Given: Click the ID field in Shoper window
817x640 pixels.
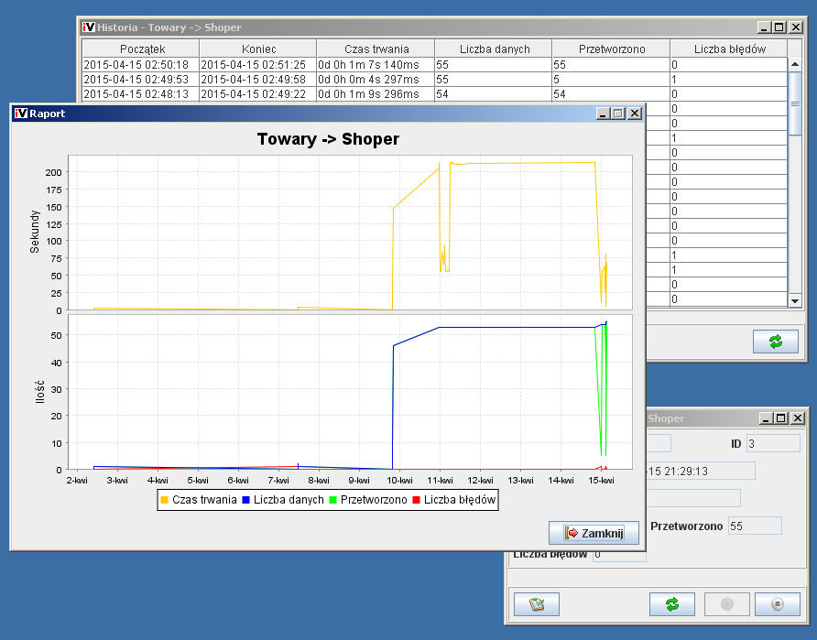Looking at the screenshot, I should [x=773, y=443].
